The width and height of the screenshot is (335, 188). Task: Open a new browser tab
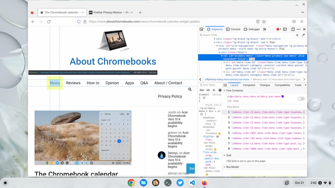pyautogui.click(x=140, y=12)
